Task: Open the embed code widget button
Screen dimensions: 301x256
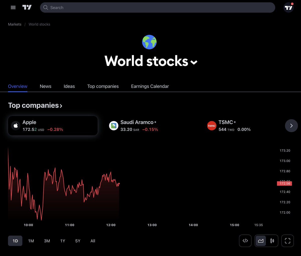Action: coord(245,241)
